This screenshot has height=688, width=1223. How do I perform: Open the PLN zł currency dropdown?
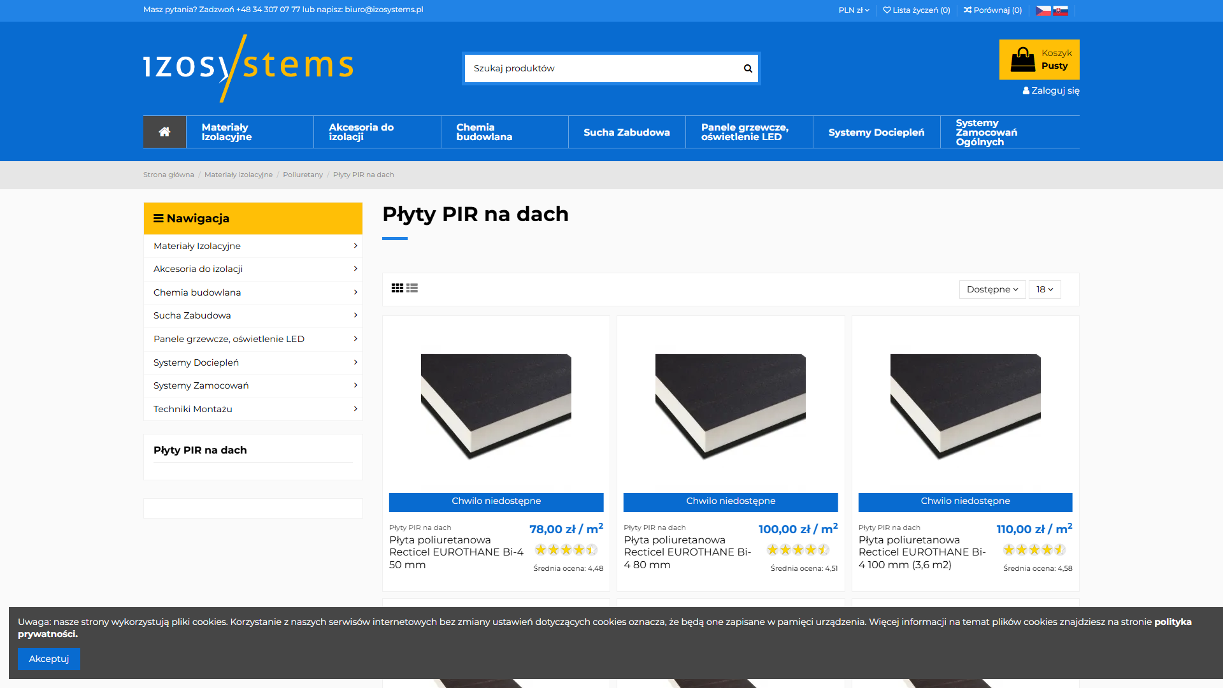pyautogui.click(x=854, y=10)
